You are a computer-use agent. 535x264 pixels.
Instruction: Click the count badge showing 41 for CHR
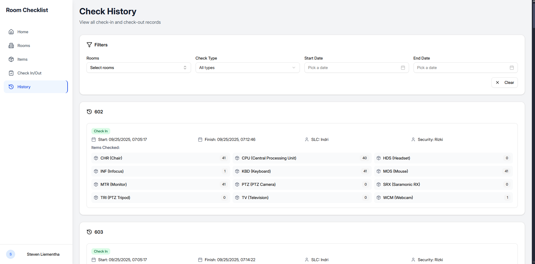[224, 158]
